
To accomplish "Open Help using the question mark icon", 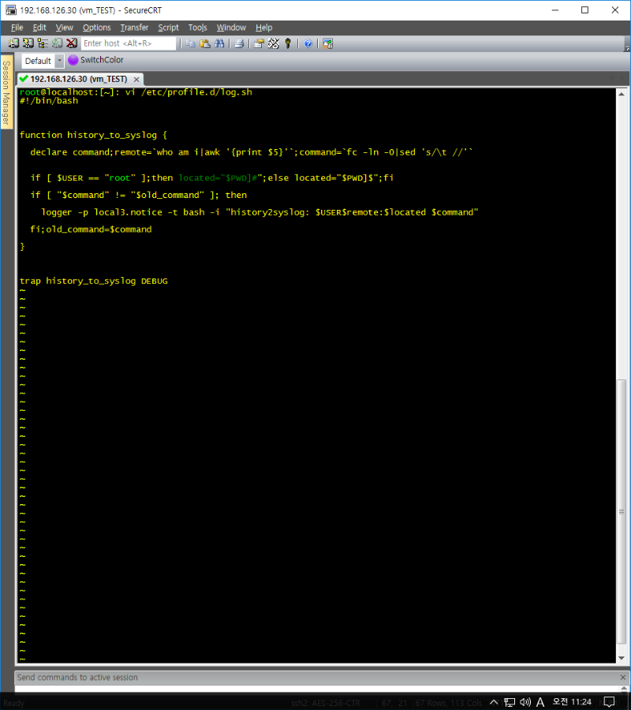I will 308,43.
